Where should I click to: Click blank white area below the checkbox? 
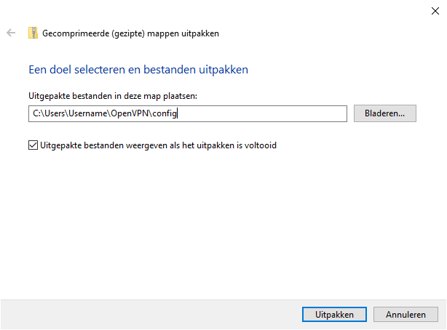pyautogui.click(x=218, y=218)
